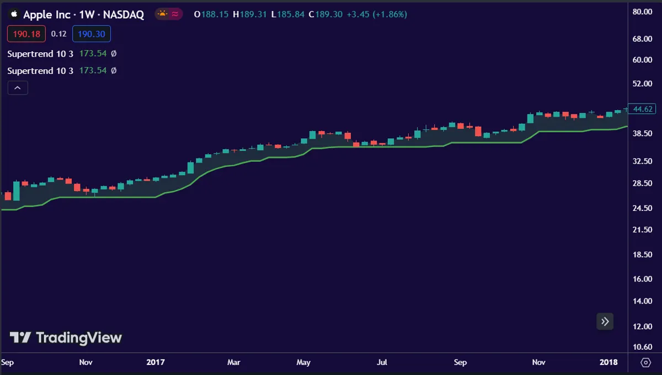This screenshot has width=662, height=375.
Task: Click the 44.62 current price label
Action: pos(643,109)
